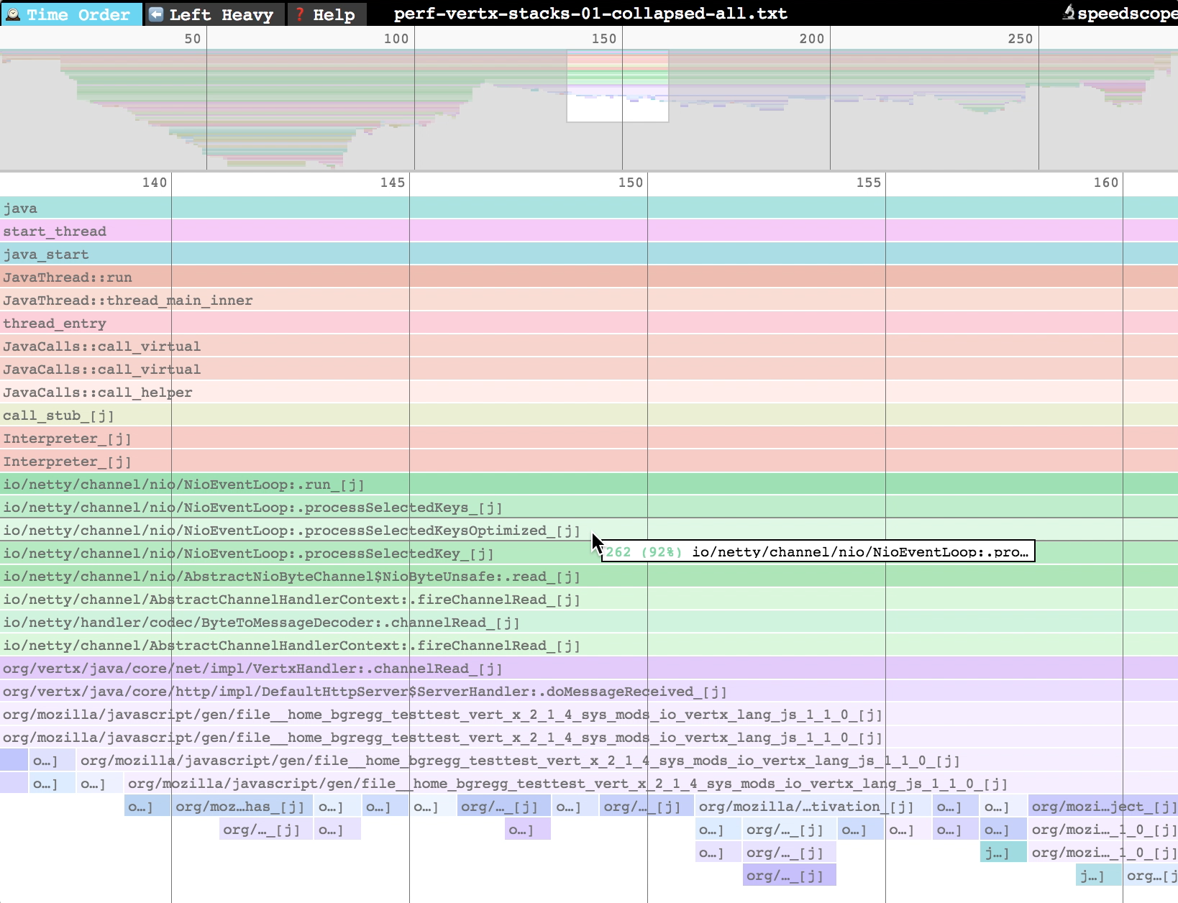The height and width of the screenshot is (903, 1178).
Task: Click the minimap viewport selection box
Action: pos(618,86)
